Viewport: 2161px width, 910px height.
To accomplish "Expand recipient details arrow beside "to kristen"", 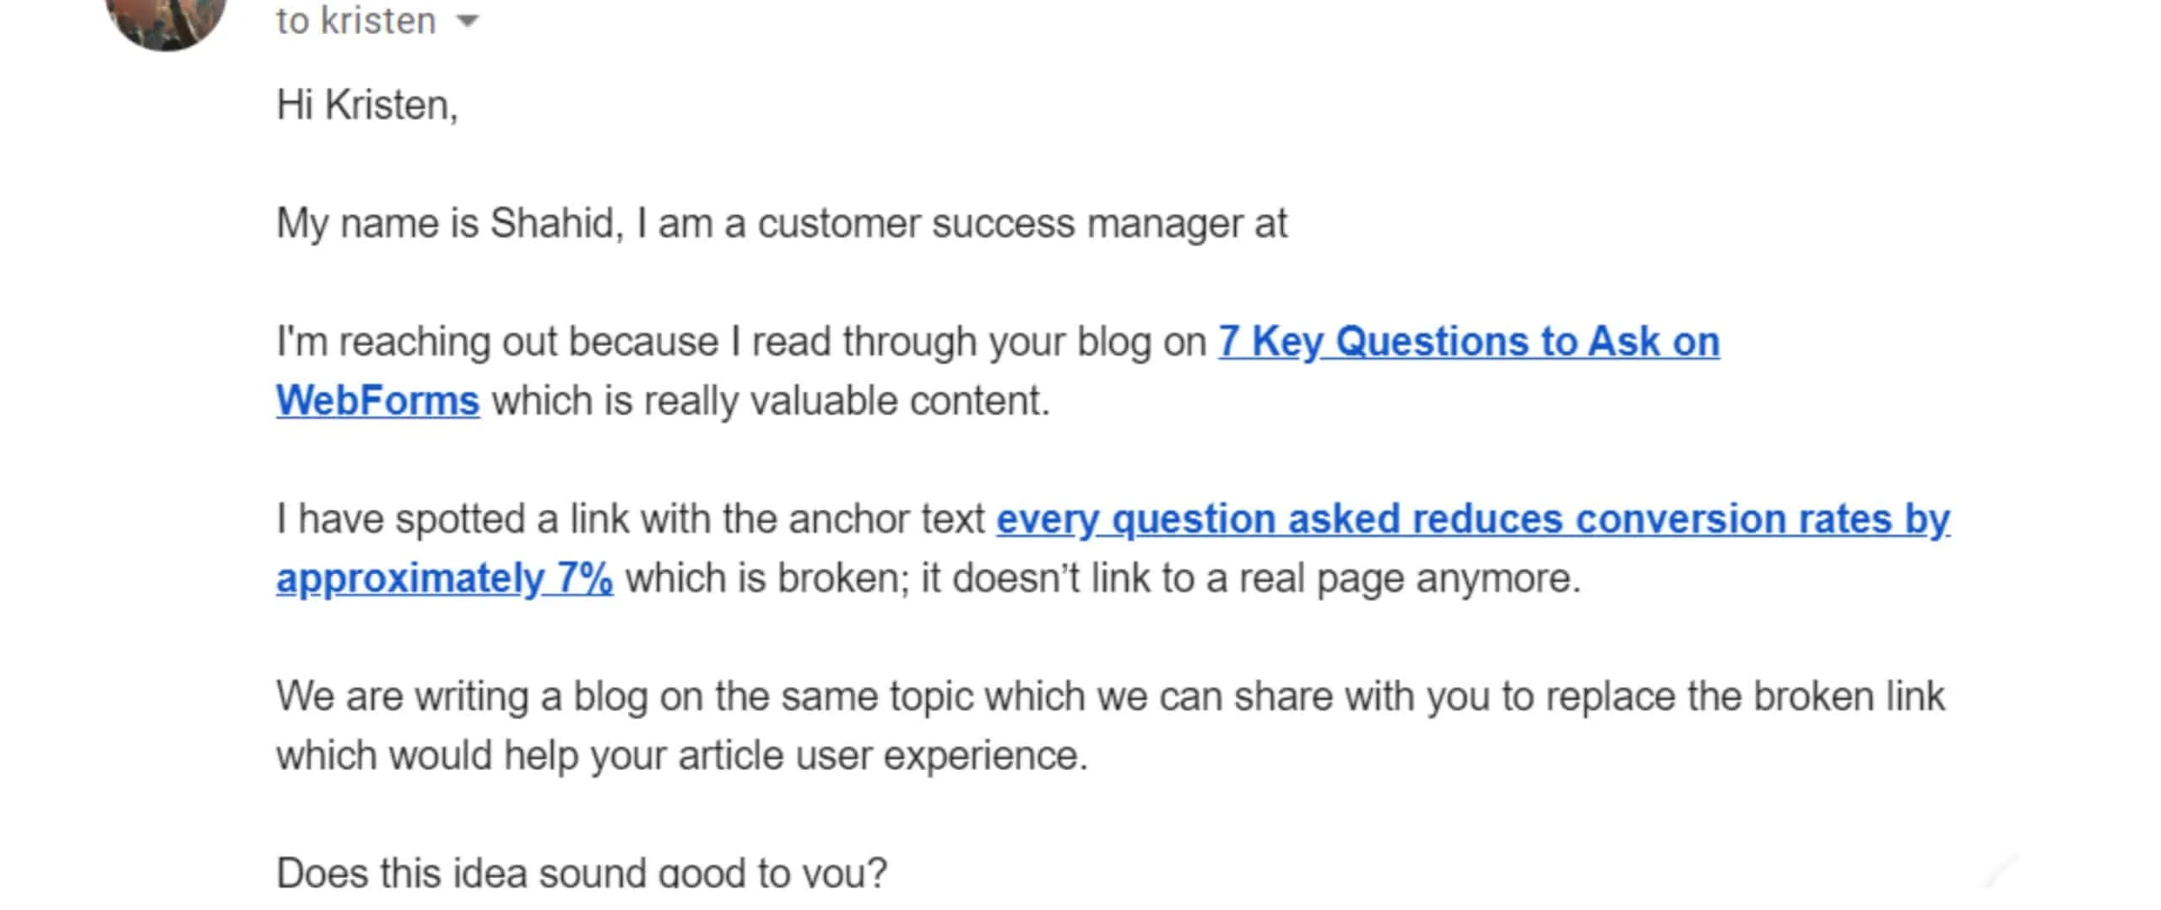I will tap(467, 21).
